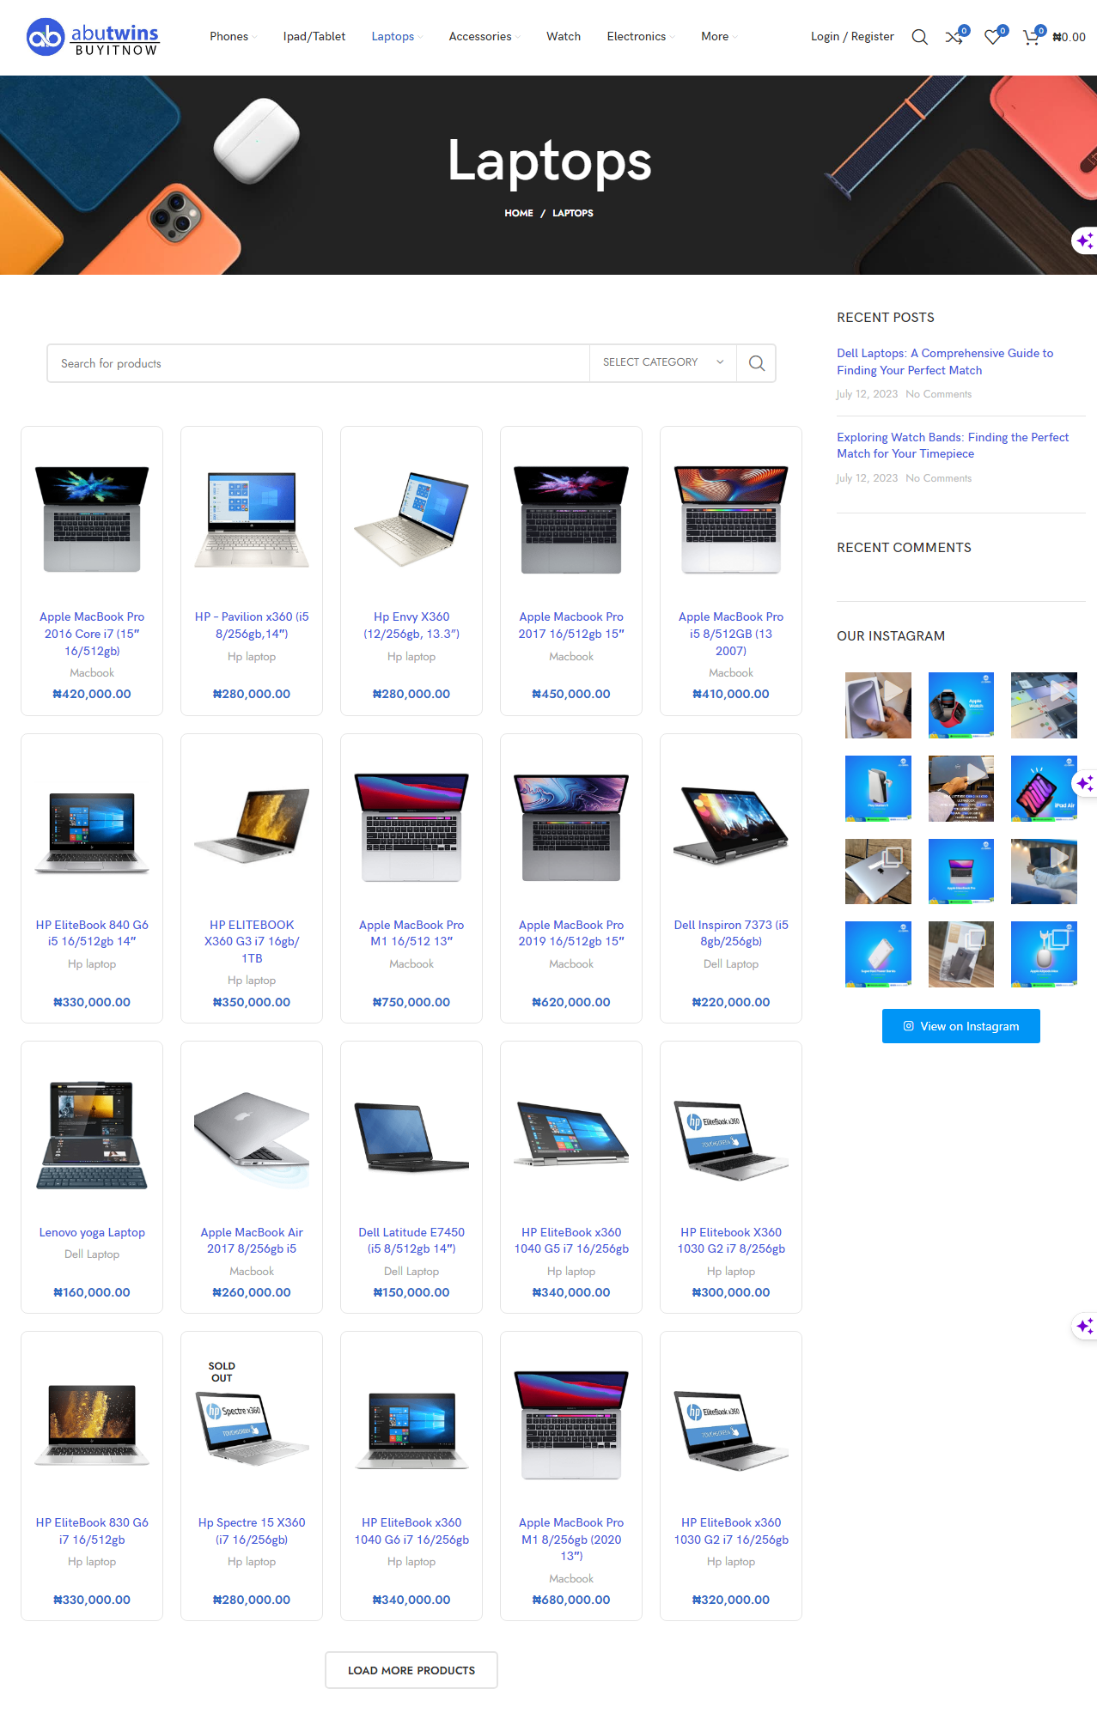This screenshot has width=1097, height=1719.
Task: Read the Dell Laptops comprehensive guide post
Action: click(944, 361)
